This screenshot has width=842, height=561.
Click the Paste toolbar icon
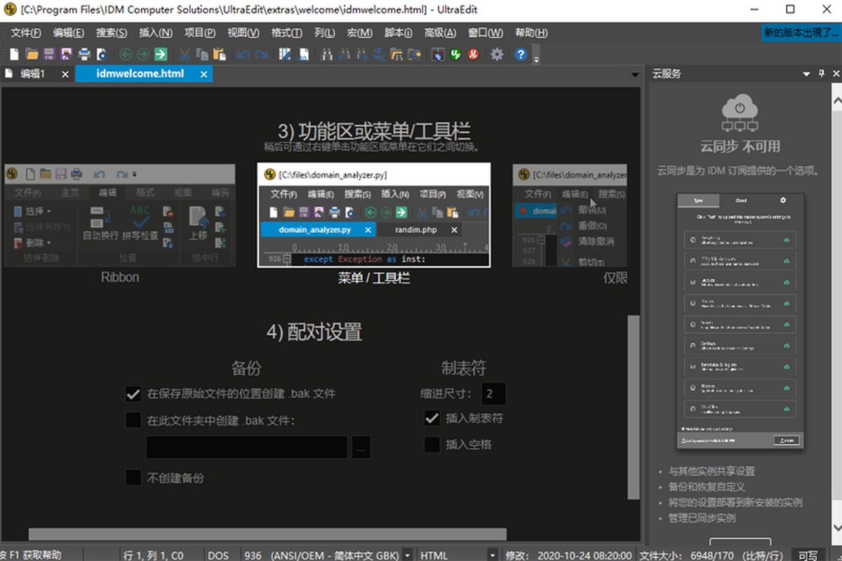[221, 54]
